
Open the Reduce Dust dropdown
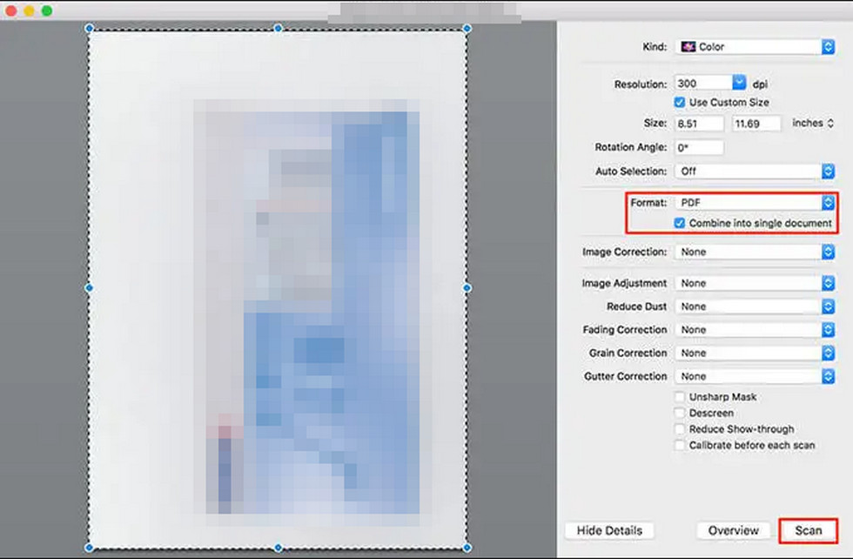coord(754,306)
